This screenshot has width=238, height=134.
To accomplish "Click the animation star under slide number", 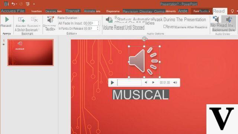I will (x=4, y=45).
